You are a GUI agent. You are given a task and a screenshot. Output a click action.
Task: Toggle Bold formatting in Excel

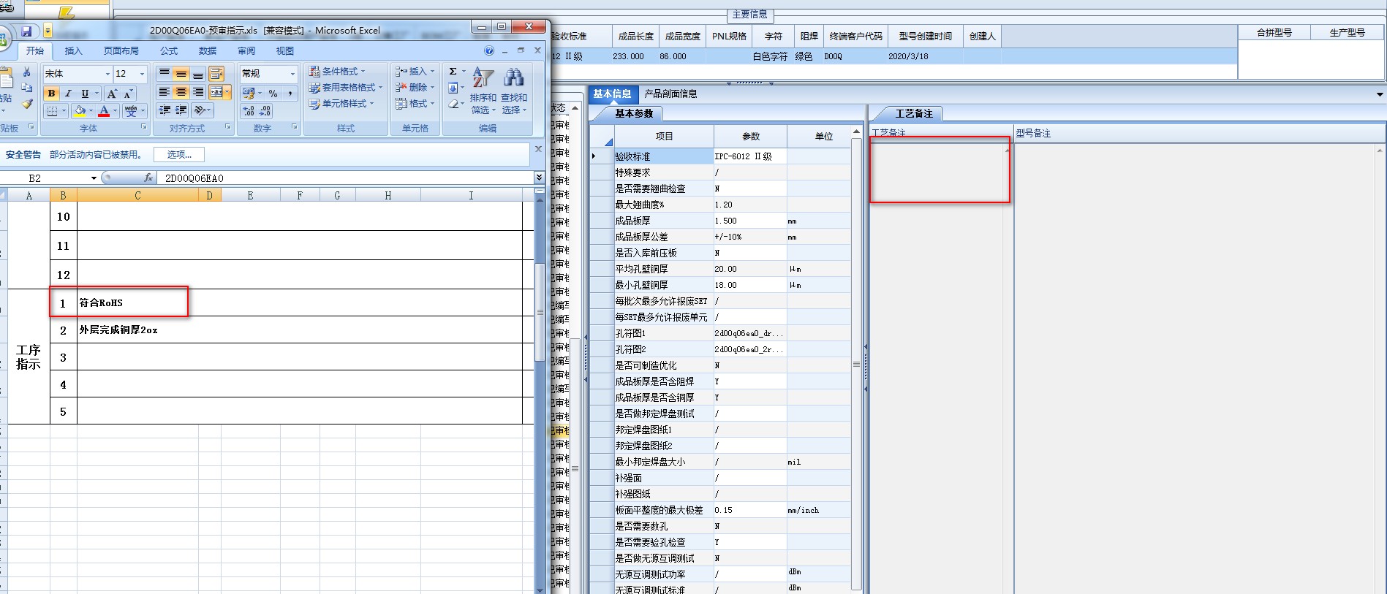coord(51,94)
